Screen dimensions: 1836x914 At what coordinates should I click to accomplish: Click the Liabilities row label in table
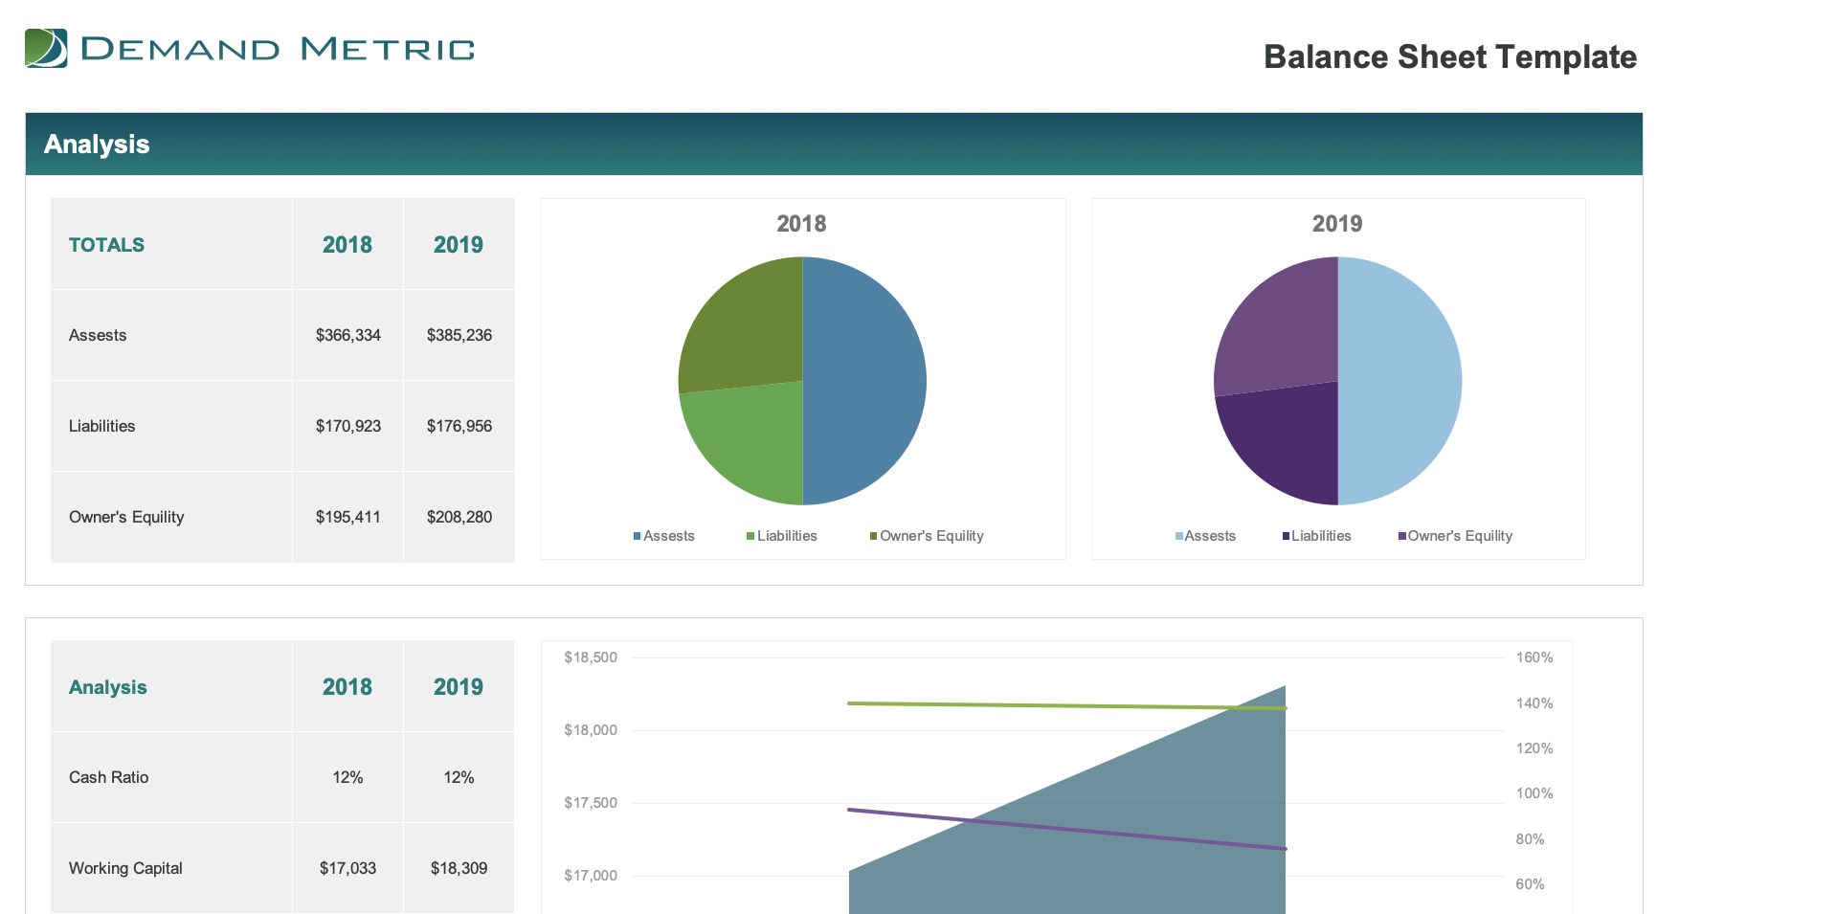(101, 426)
